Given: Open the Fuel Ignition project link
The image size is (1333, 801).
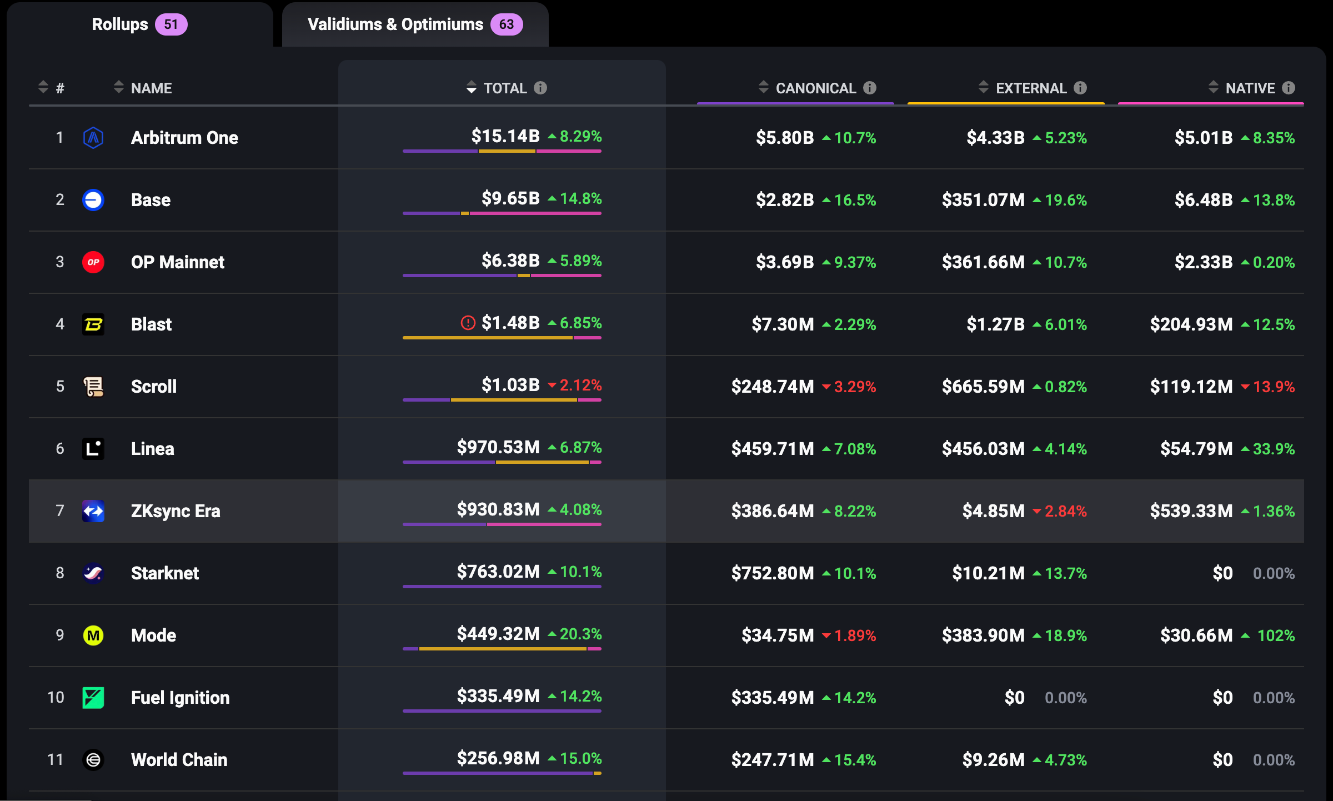Looking at the screenshot, I should [180, 697].
